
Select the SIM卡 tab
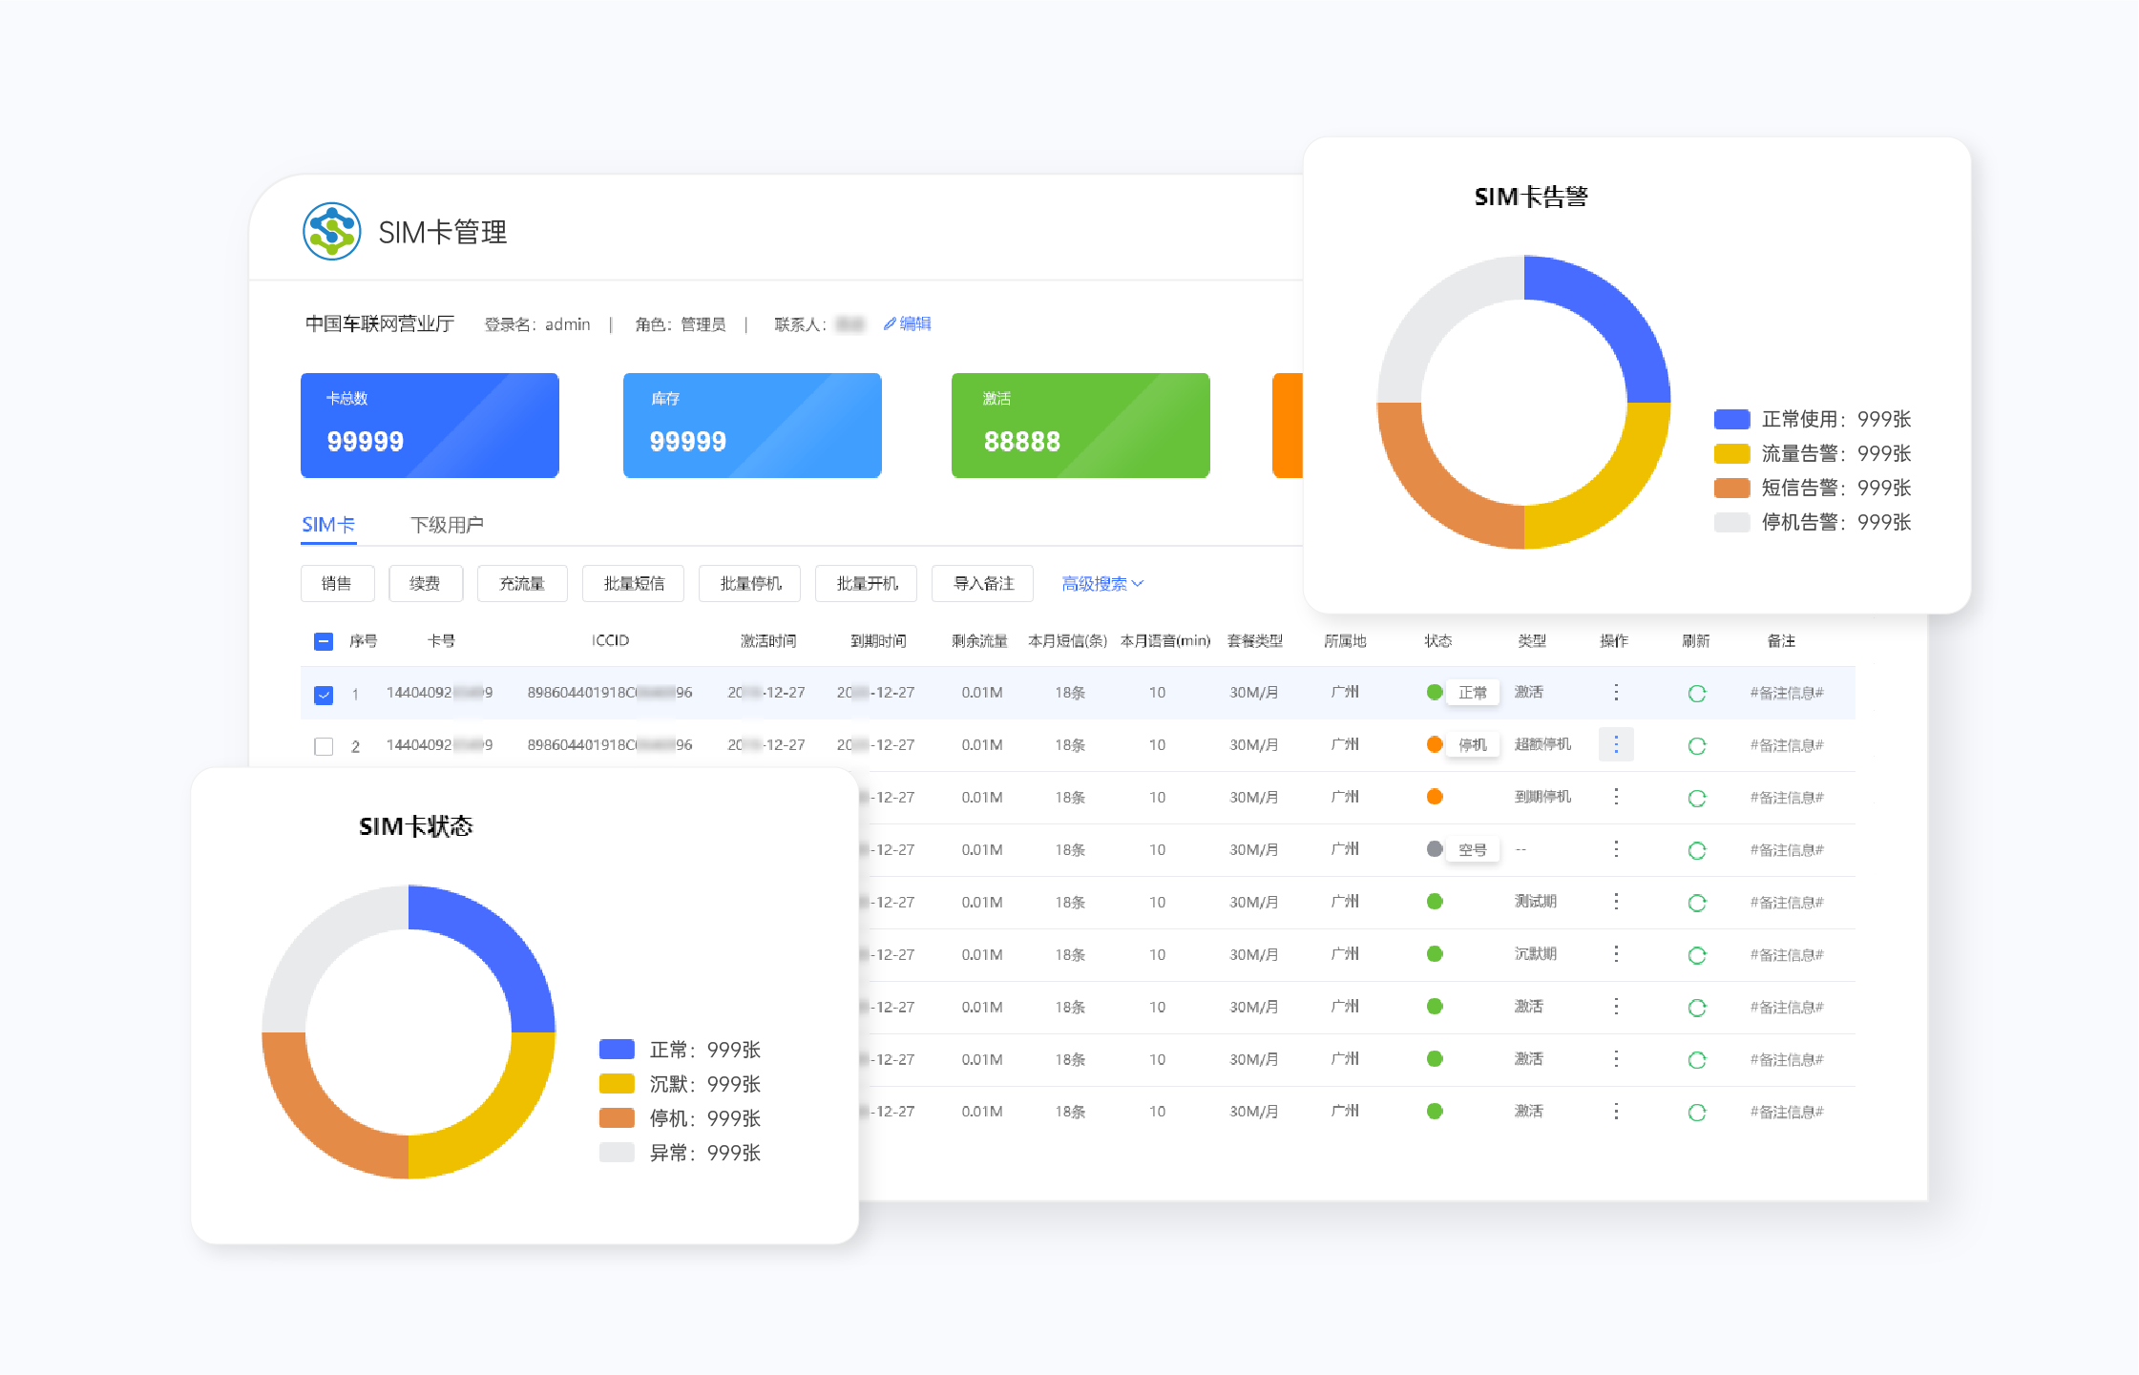[x=328, y=525]
